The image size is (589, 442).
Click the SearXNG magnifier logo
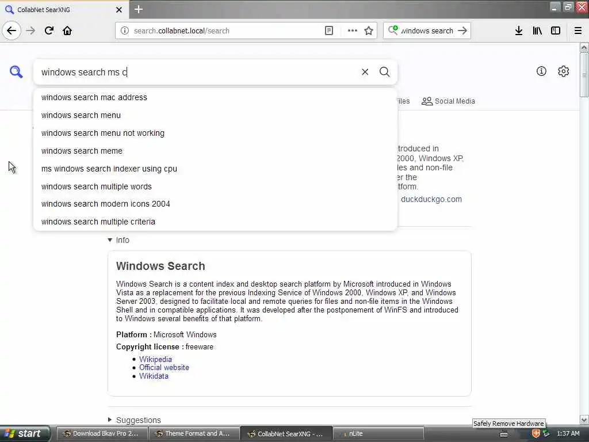(16, 71)
